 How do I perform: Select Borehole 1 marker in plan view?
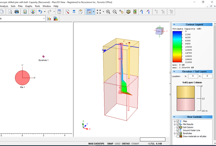[43, 56]
